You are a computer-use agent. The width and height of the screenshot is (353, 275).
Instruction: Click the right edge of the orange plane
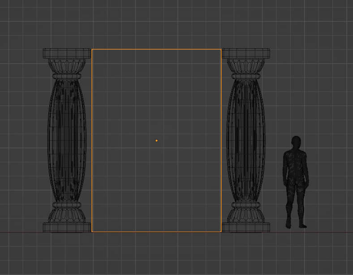click(x=221, y=141)
